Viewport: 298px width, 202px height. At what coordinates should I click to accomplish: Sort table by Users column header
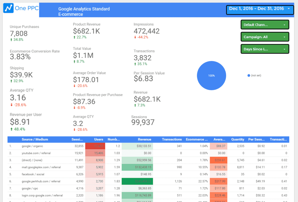99,139
